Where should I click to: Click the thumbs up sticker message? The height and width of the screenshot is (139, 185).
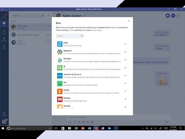[x=162, y=79]
